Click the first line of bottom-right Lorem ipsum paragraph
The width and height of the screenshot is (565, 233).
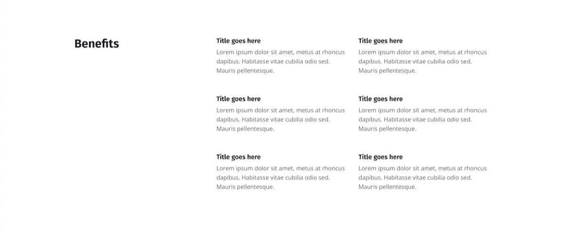(422, 168)
